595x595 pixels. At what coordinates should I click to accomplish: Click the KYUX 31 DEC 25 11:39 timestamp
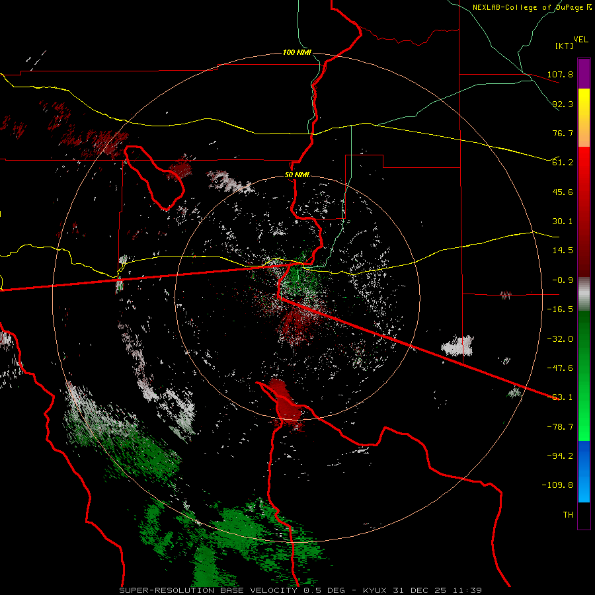(x=422, y=590)
